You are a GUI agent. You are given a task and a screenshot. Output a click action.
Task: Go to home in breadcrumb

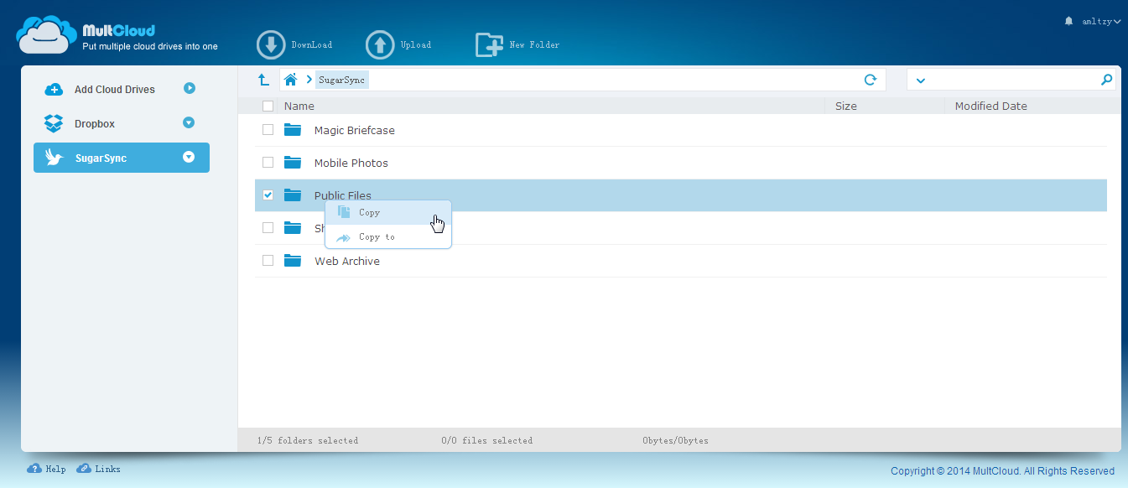(x=290, y=80)
